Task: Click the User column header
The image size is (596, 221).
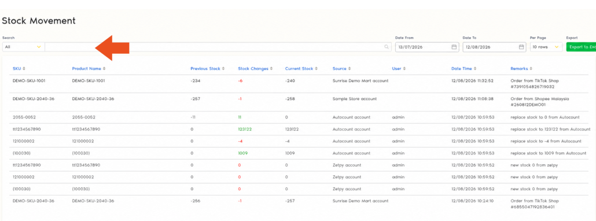Action: 396,69
